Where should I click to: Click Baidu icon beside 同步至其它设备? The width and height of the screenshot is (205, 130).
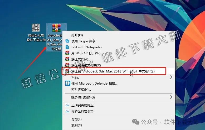(67, 111)
